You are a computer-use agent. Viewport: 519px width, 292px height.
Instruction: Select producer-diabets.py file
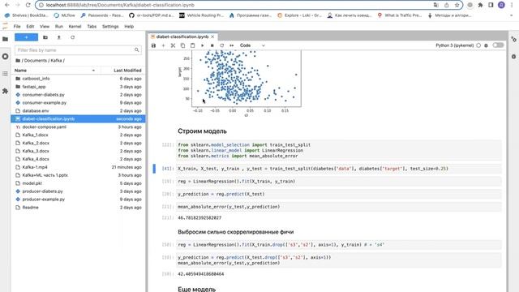[x=78, y=191]
